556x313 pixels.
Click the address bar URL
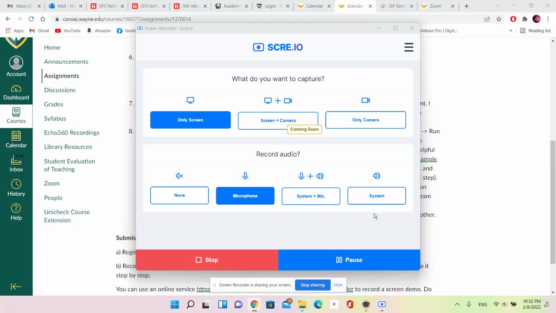[x=127, y=19]
